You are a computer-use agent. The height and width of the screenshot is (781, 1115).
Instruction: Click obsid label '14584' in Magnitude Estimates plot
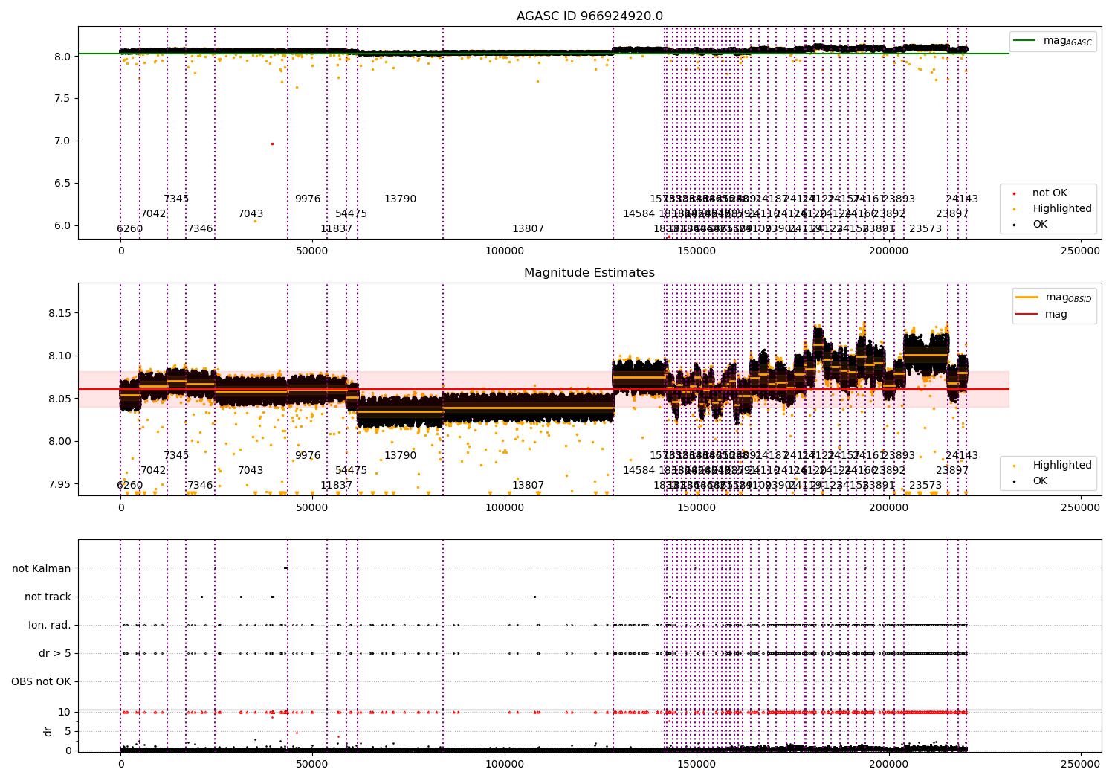639,471
